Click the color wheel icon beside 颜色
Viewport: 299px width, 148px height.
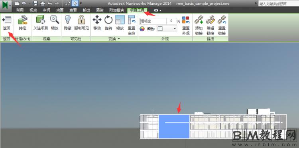(x=142, y=29)
